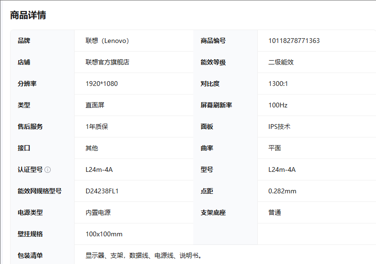Click the 曲率 label
The width and height of the screenshot is (376, 264).
[207, 148]
